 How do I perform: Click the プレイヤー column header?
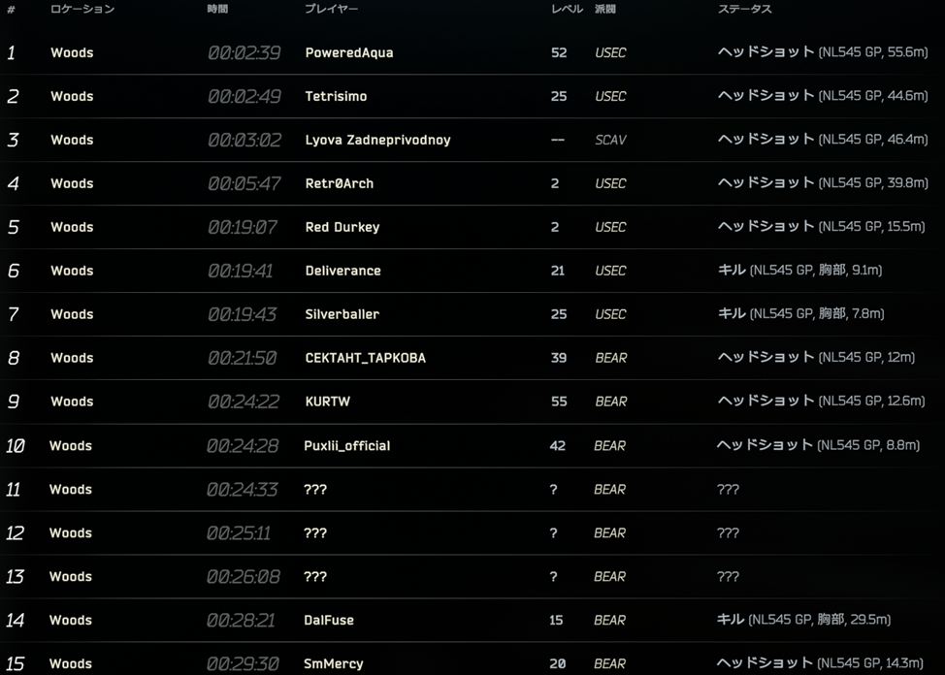coord(331,9)
